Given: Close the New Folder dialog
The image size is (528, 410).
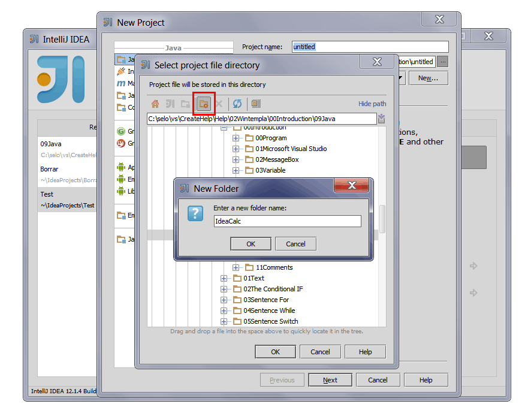Looking at the screenshot, I should click(352, 185).
